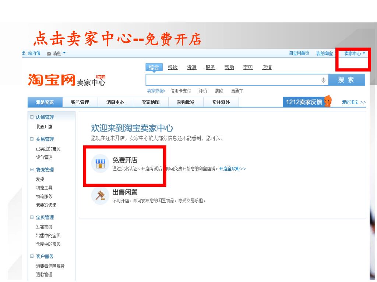Open 我要开店 in sidebar

44,127
